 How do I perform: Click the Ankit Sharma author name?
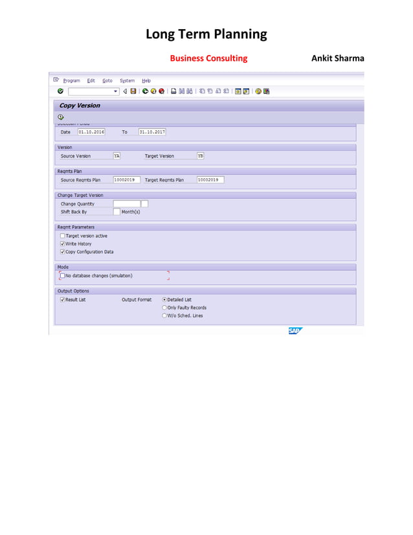coord(338,58)
